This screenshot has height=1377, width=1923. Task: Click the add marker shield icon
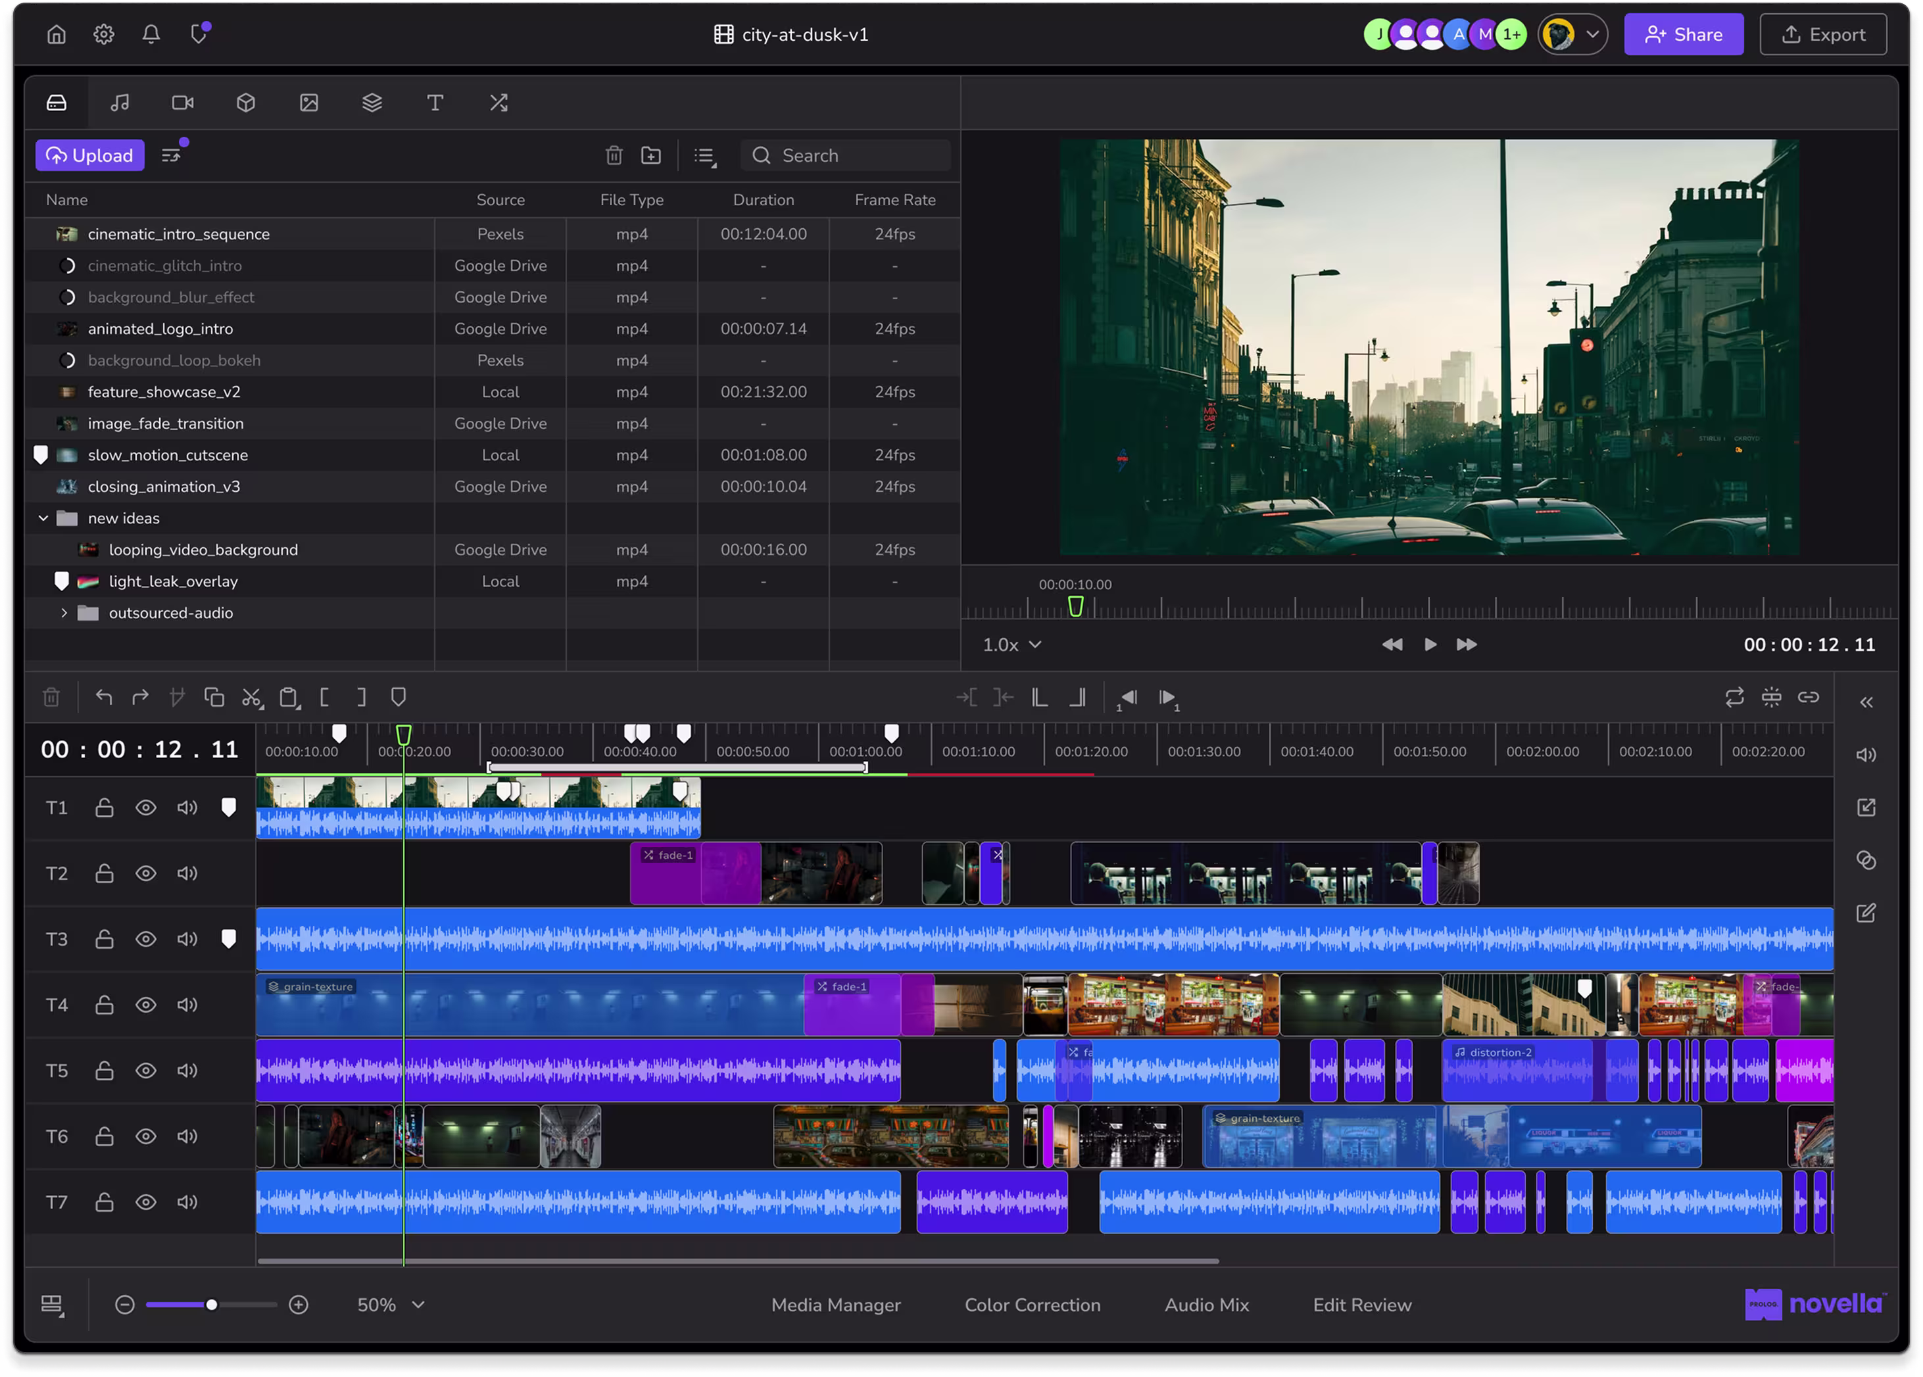pos(398,698)
